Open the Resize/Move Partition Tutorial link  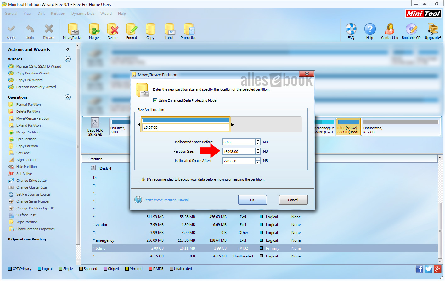coord(166,200)
